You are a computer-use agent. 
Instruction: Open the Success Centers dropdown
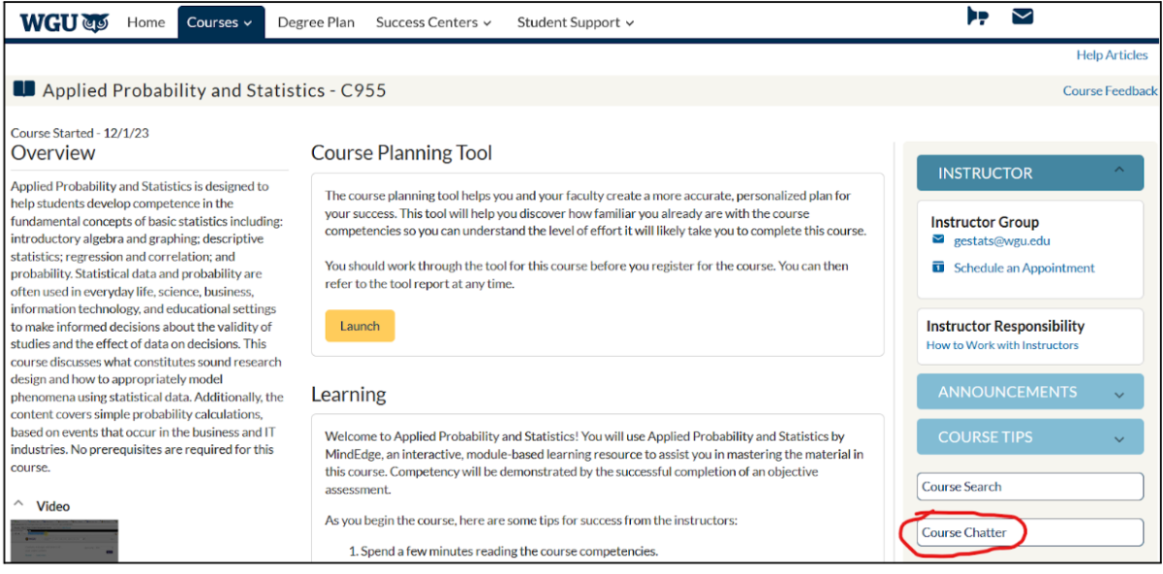click(x=433, y=22)
